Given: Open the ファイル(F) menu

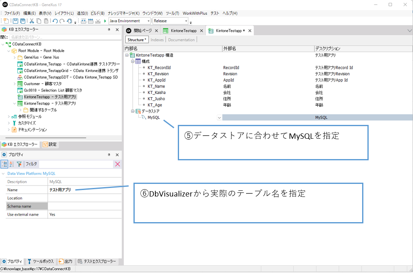Looking at the screenshot, I should click(12, 13).
